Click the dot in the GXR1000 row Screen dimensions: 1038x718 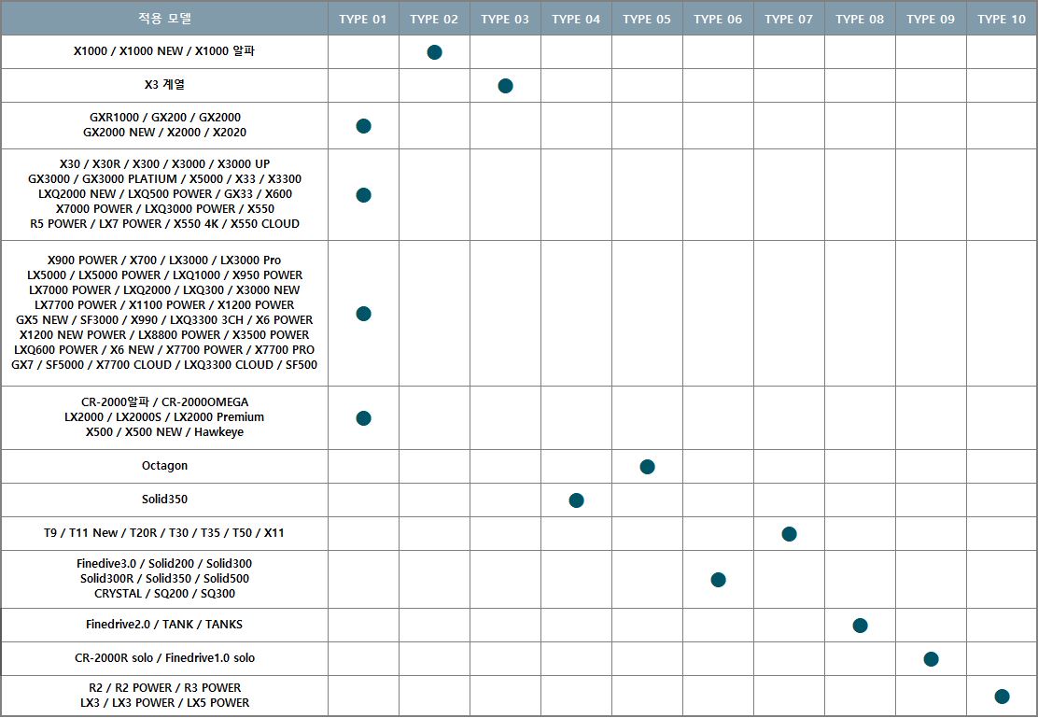tap(363, 126)
